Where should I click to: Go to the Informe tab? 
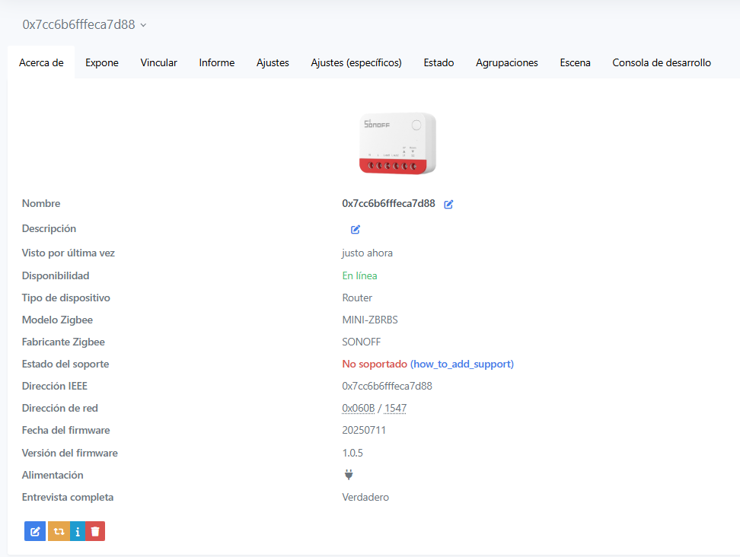tap(217, 62)
